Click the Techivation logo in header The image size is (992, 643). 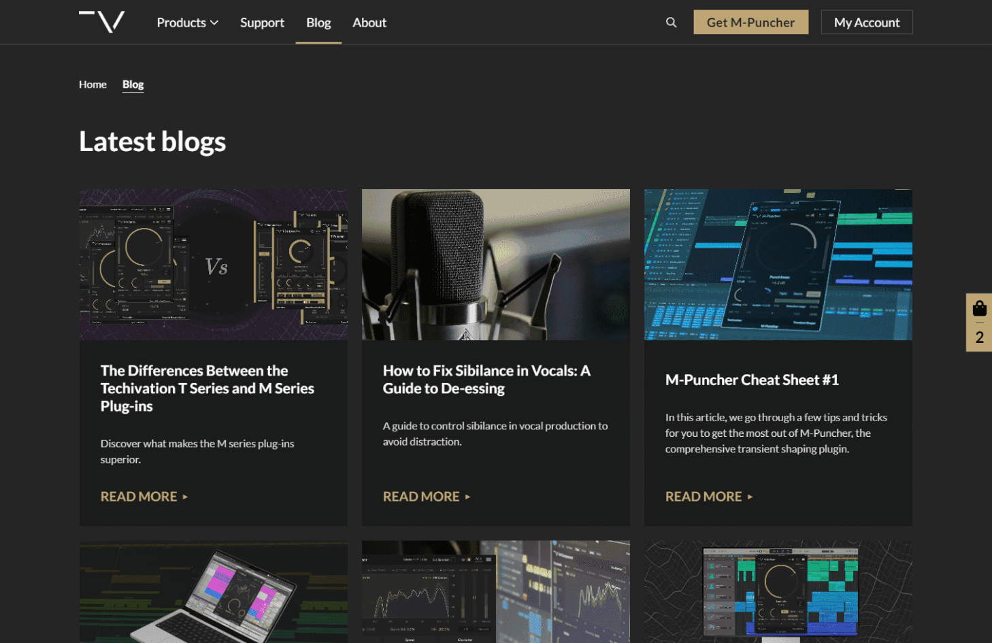102,22
